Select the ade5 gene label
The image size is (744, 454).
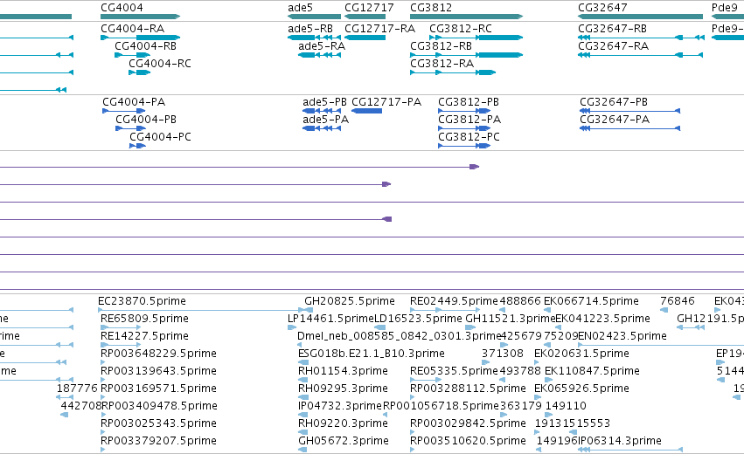tap(301, 8)
